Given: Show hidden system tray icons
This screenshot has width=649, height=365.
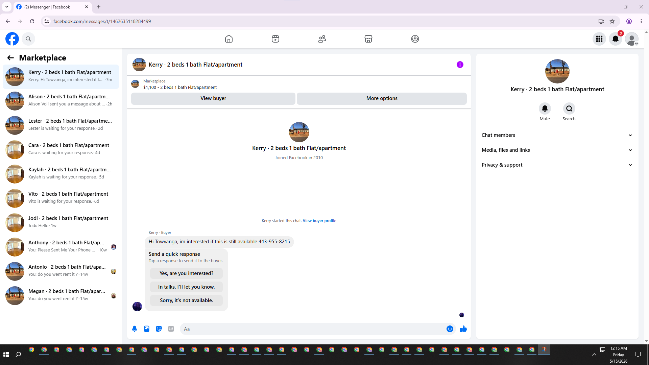Looking at the screenshot, I should tap(594, 355).
